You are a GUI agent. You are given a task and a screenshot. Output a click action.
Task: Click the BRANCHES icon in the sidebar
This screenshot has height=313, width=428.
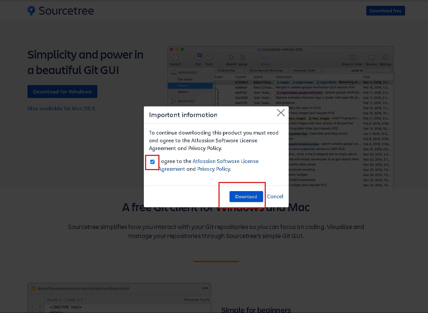pyautogui.click(x=174, y=101)
